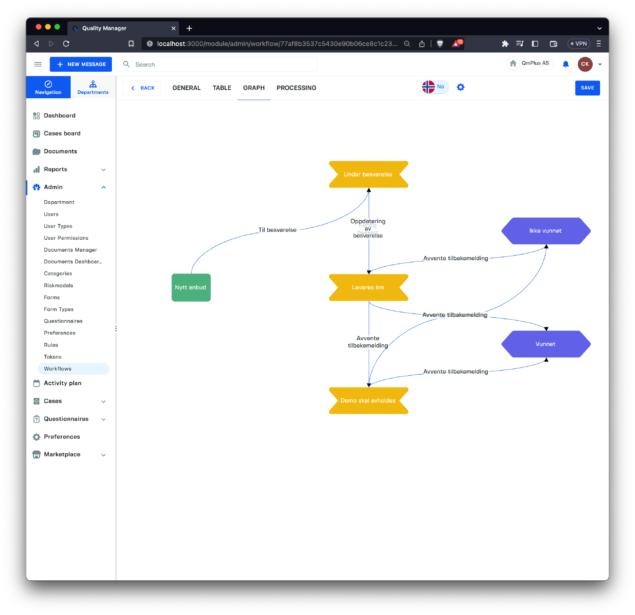Click the SAVE button
635x615 pixels.
pyautogui.click(x=587, y=88)
